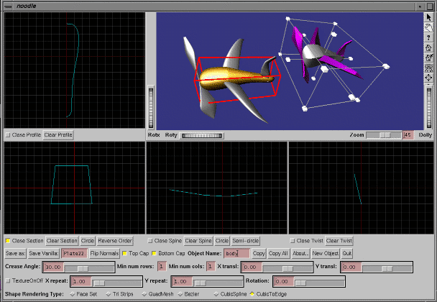Toggle the Close Section checkbox
The height and width of the screenshot is (302, 437).
tap(8, 240)
